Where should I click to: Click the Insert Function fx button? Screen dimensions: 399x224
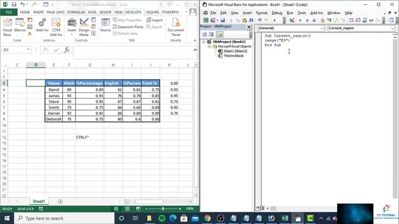67,50
